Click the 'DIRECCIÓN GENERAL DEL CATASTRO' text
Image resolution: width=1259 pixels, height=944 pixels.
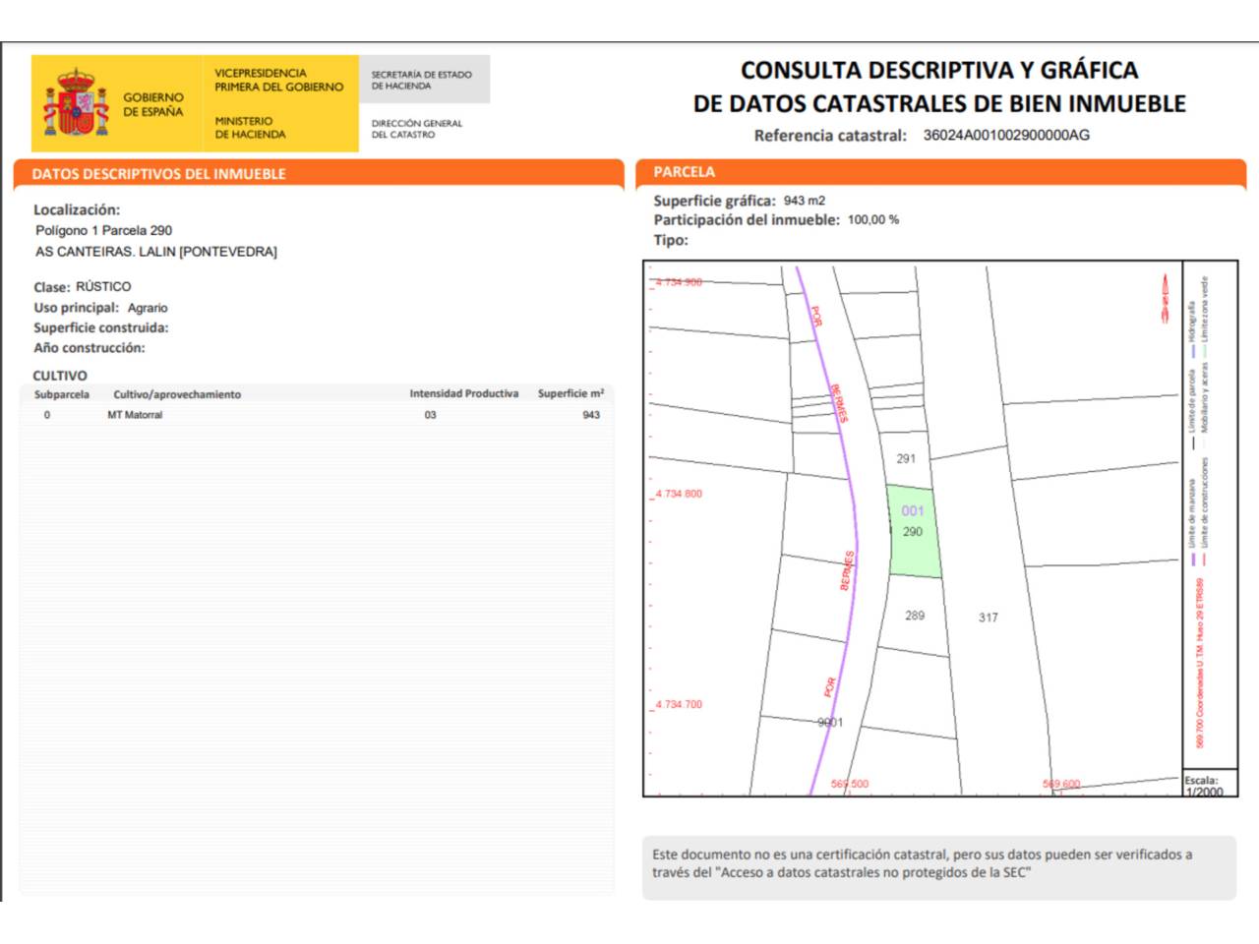(416, 129)
